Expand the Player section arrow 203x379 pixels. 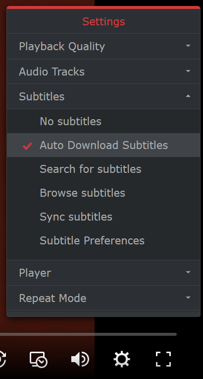pyautogui.click(x=188, y=272)
